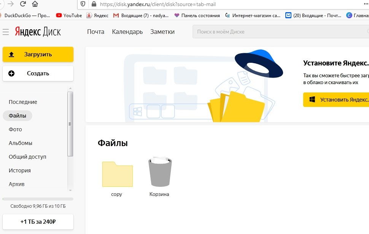
Task: Focus the Поиск в моём Диске field
Action: [281, 32]
